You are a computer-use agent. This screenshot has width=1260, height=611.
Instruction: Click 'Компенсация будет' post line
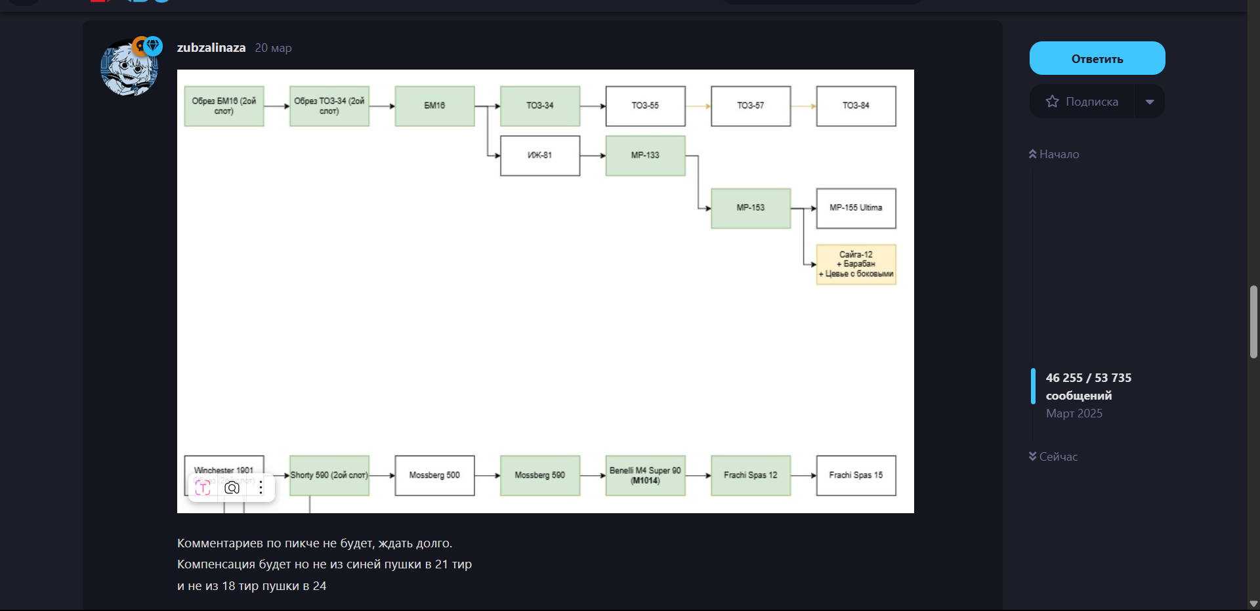[324, 564]
